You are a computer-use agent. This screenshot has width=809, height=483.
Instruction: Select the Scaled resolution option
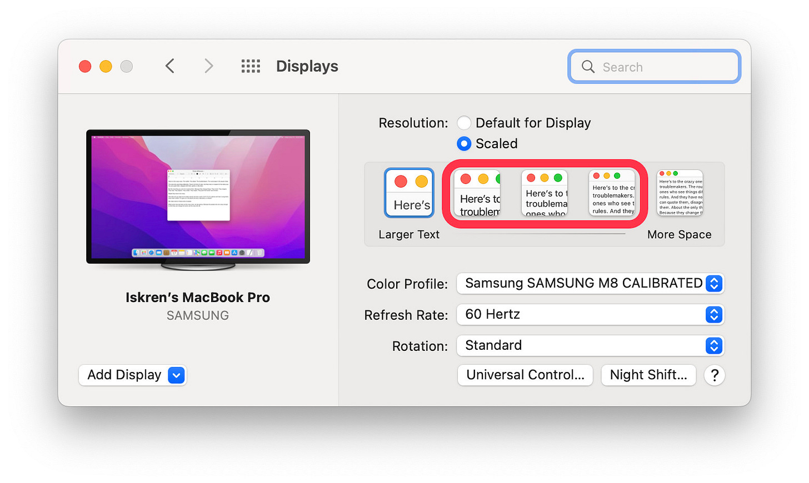464,144
